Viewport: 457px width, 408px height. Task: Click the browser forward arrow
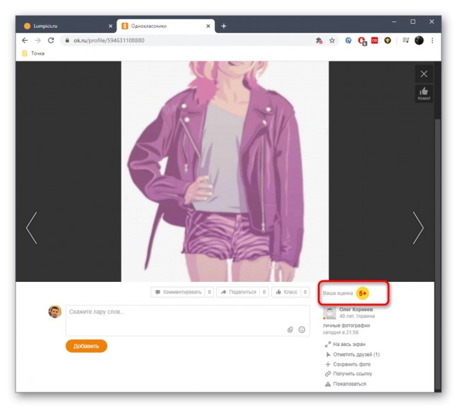point(38,40)
